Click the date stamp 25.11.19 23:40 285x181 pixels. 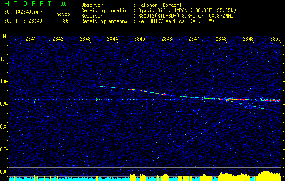click(x=23, y=21)
